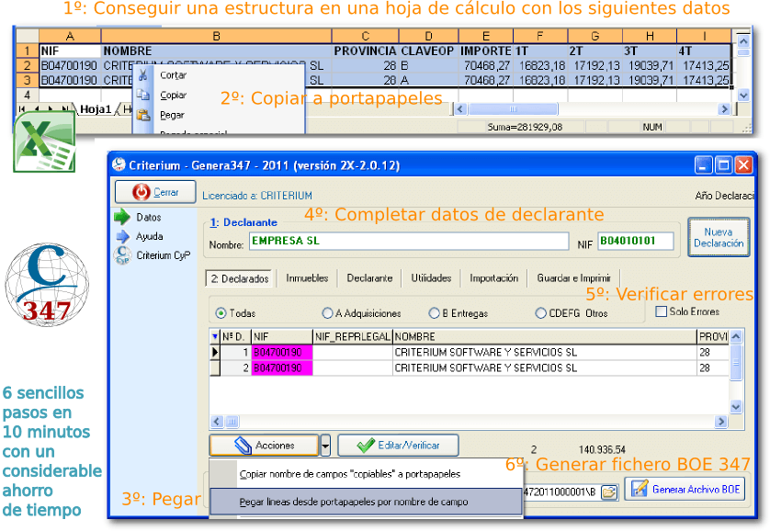Select B Entregas radio option
Image resolution: width=770 pixels, height=531 pixels.
(434, 313)
